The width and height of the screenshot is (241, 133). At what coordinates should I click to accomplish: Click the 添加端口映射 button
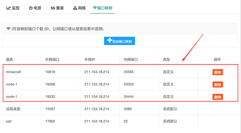pyautogui.click(x=119, y=41)
